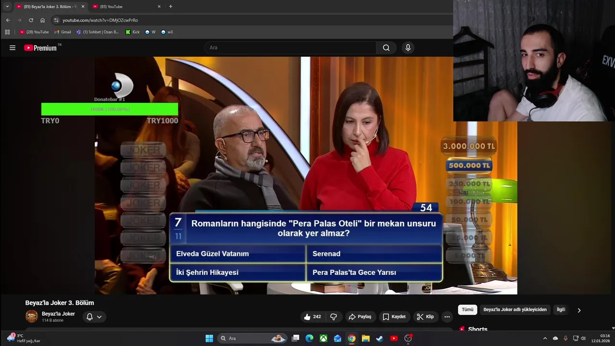Select the Tümü filter chip

[x=467, y=310]
